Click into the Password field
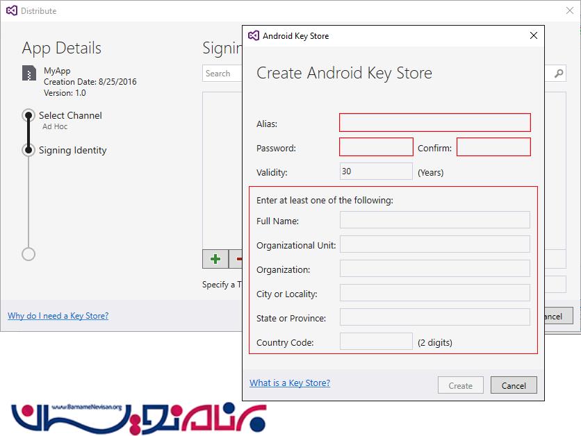The width and height of the screenshot is (581, 436). click(376, 147)
